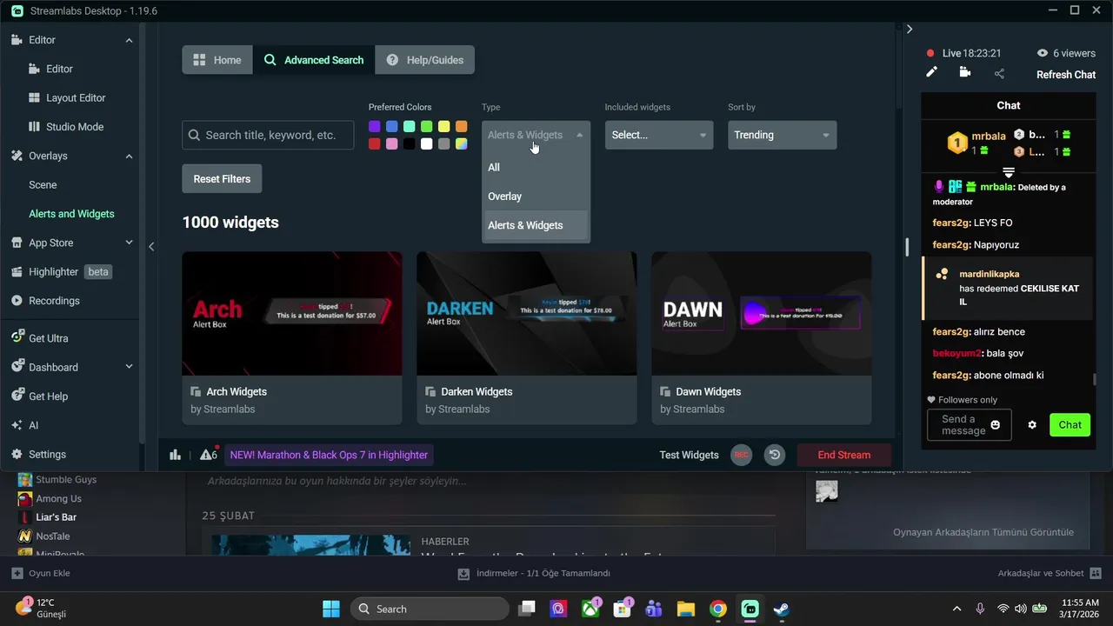Send message with Chat button
The width and height of the screenshot is (1113, 626).
1070,425
